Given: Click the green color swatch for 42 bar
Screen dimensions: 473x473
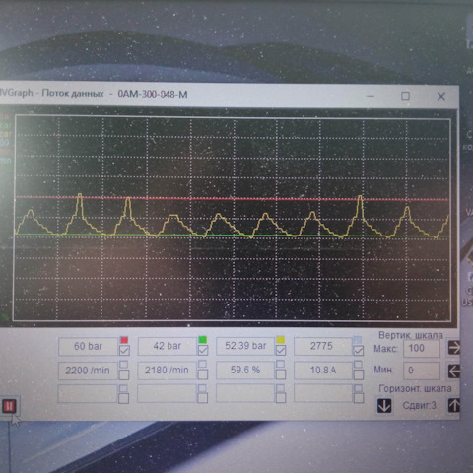Looking at the screenshot, I should point(203,340).
